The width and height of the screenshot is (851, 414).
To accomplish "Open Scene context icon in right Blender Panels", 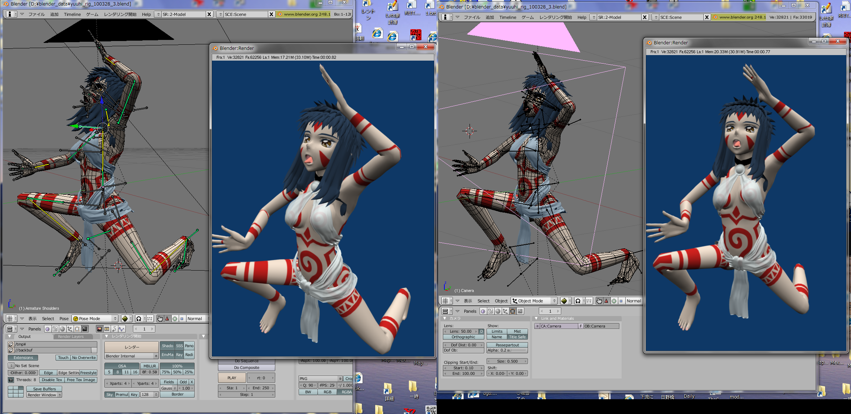I will 520,311.
